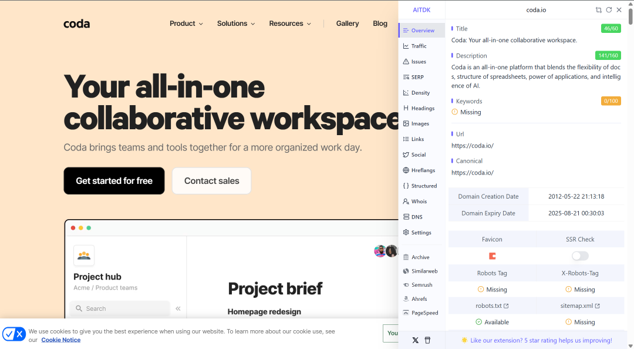The width and height of the screenshot is (634, 349).
Task: Click the Domain Expiry Date value
Action: [x=576, y=213]
